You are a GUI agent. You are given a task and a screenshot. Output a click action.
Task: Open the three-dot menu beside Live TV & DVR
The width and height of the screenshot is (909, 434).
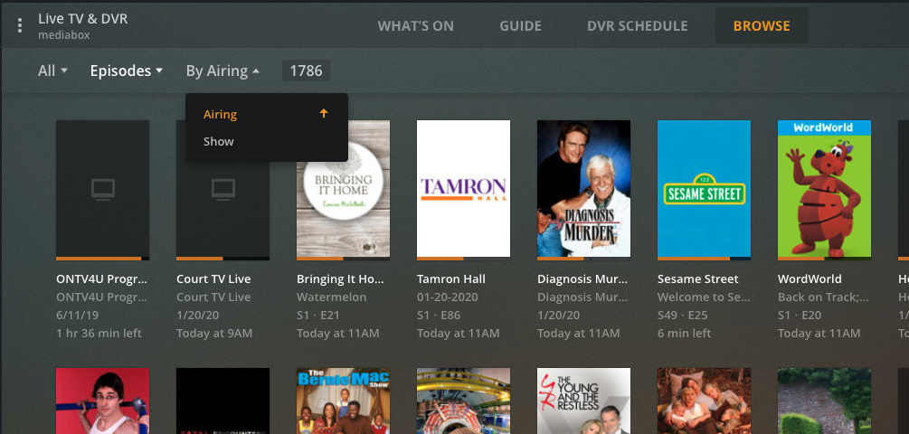pos(20,25)
